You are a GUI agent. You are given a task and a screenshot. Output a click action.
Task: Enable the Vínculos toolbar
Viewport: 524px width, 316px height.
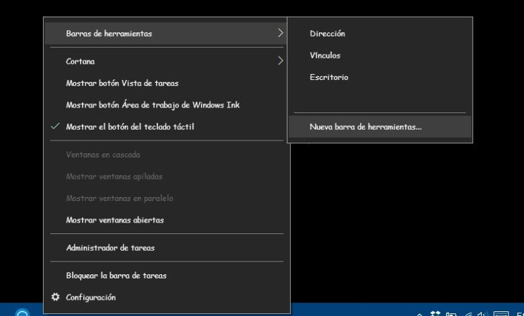coord(380,55)
